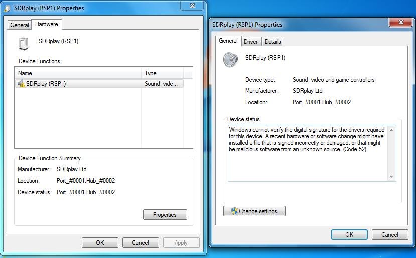
Task: Select SDRplay (RSP1) row in Device Functions list
Action: point(99,84)
